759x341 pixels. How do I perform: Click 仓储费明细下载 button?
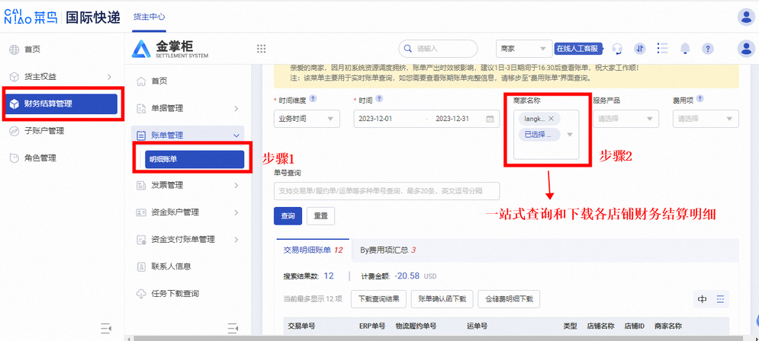[509, 299]
